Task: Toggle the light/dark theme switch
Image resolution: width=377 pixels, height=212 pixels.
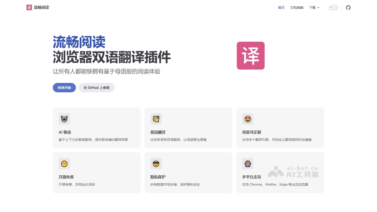Action: 333,7
